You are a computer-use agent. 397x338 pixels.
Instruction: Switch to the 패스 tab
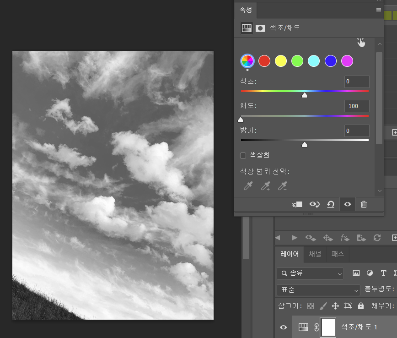(x=338, y=254)
